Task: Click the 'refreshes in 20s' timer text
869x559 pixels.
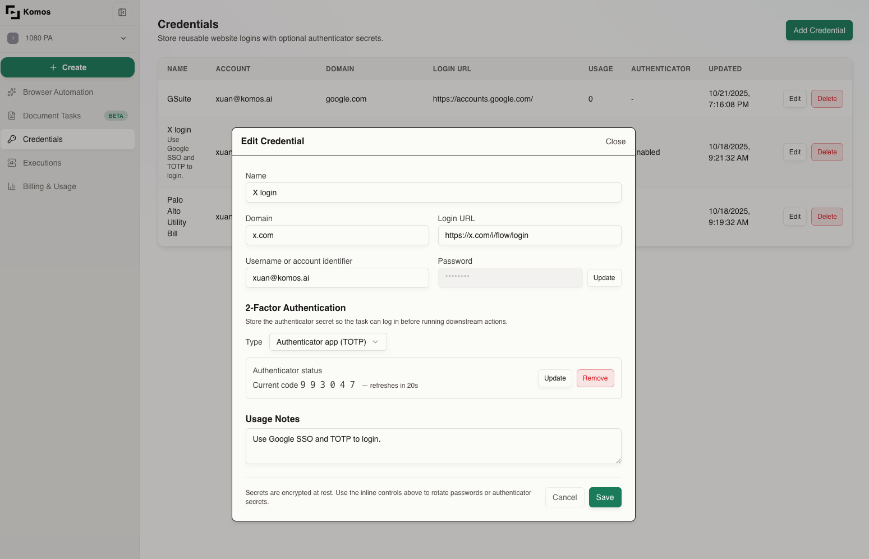Action: pyautogui.click(x=394, y=386)
